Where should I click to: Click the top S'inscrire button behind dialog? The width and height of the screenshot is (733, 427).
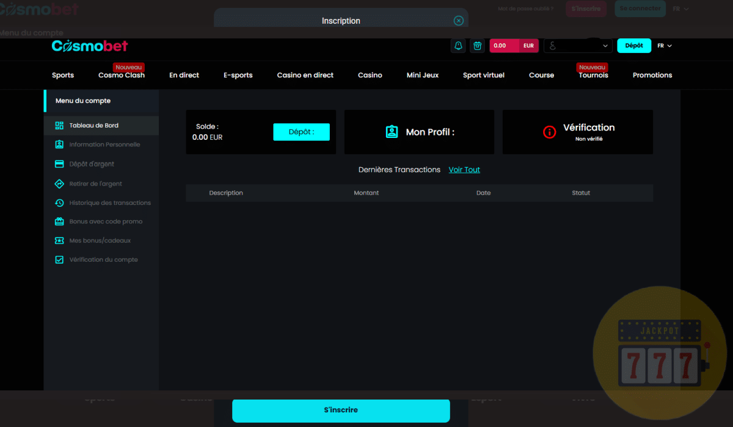(586, 9)
